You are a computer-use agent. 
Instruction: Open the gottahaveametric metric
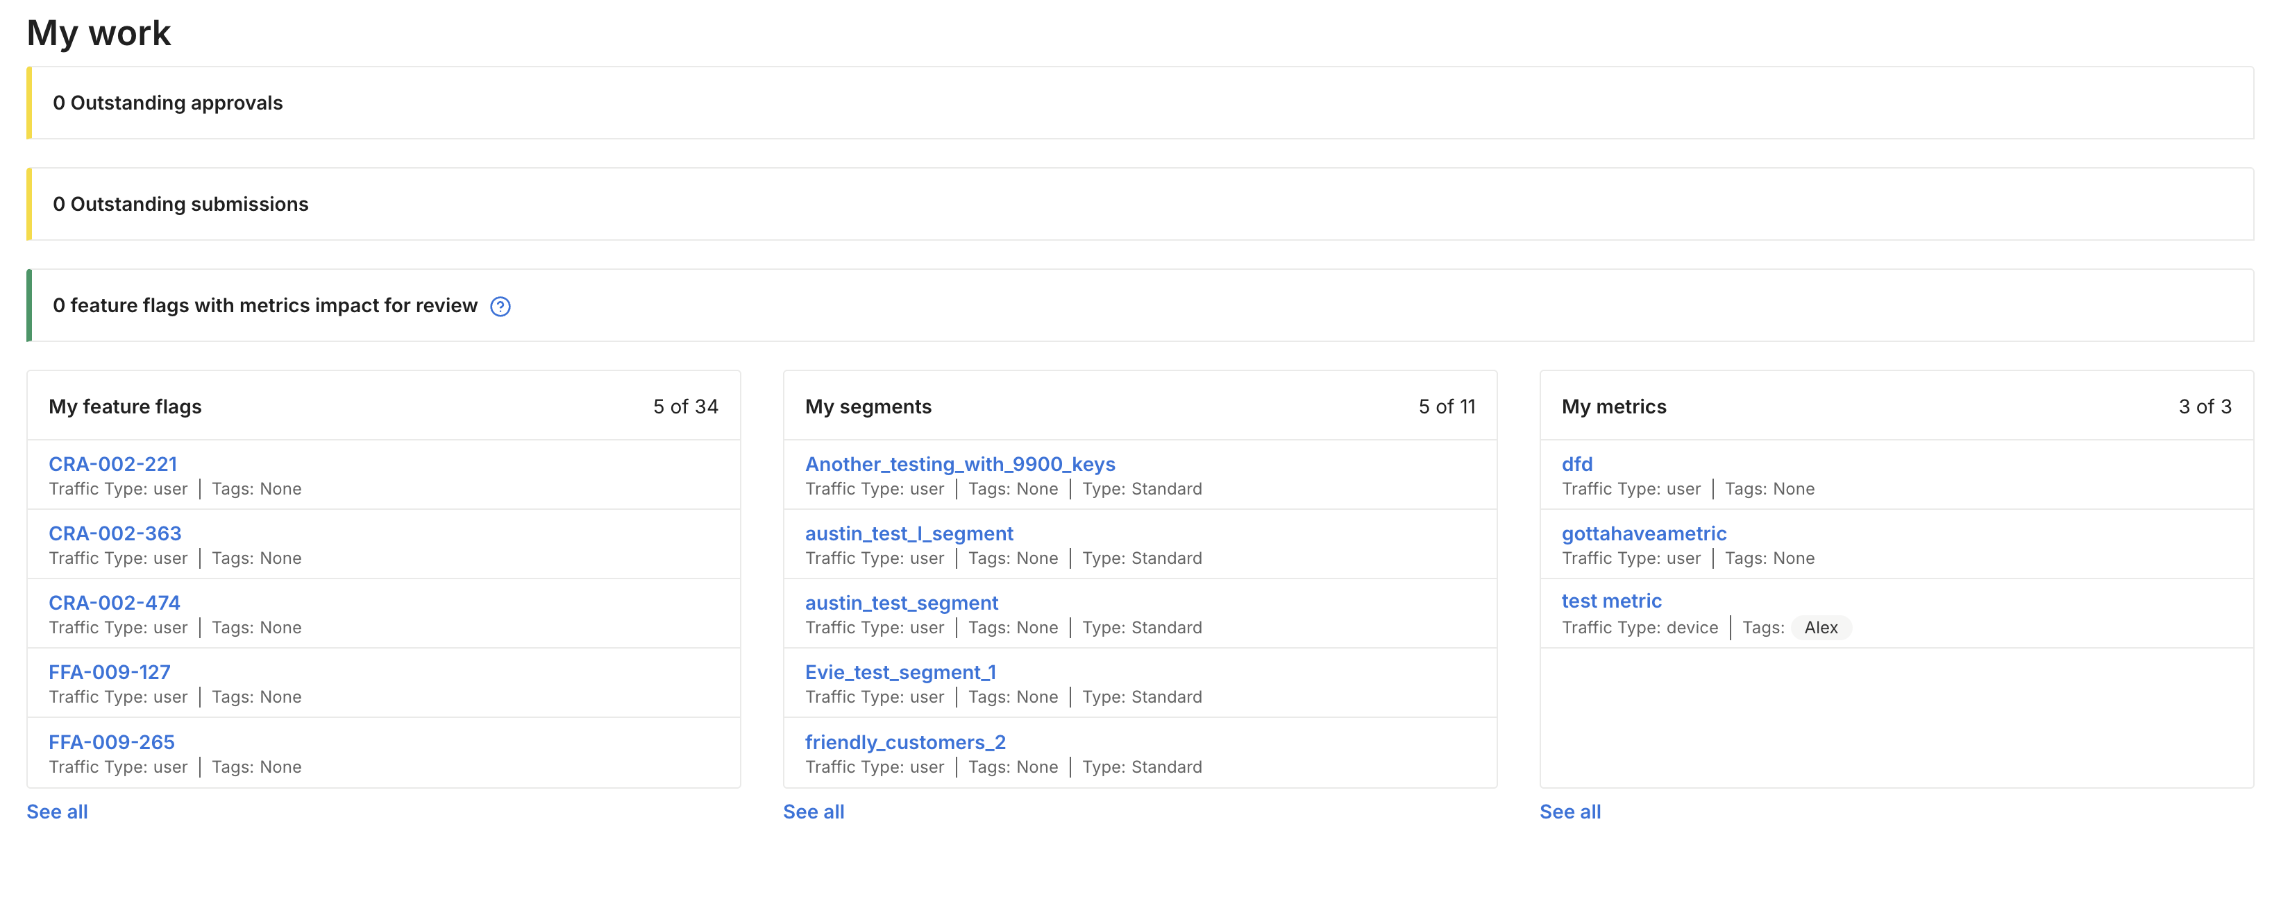[x=1644, y=533]
